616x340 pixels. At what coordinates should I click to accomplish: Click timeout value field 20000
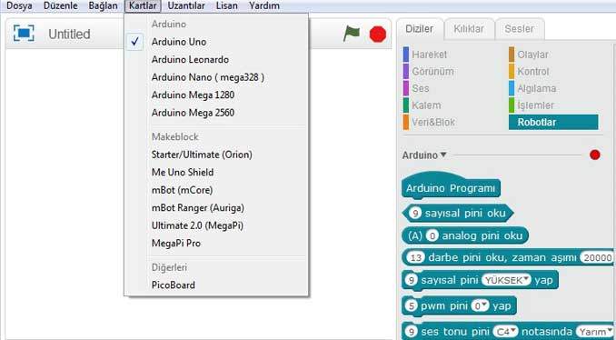[x=597, y=258]
